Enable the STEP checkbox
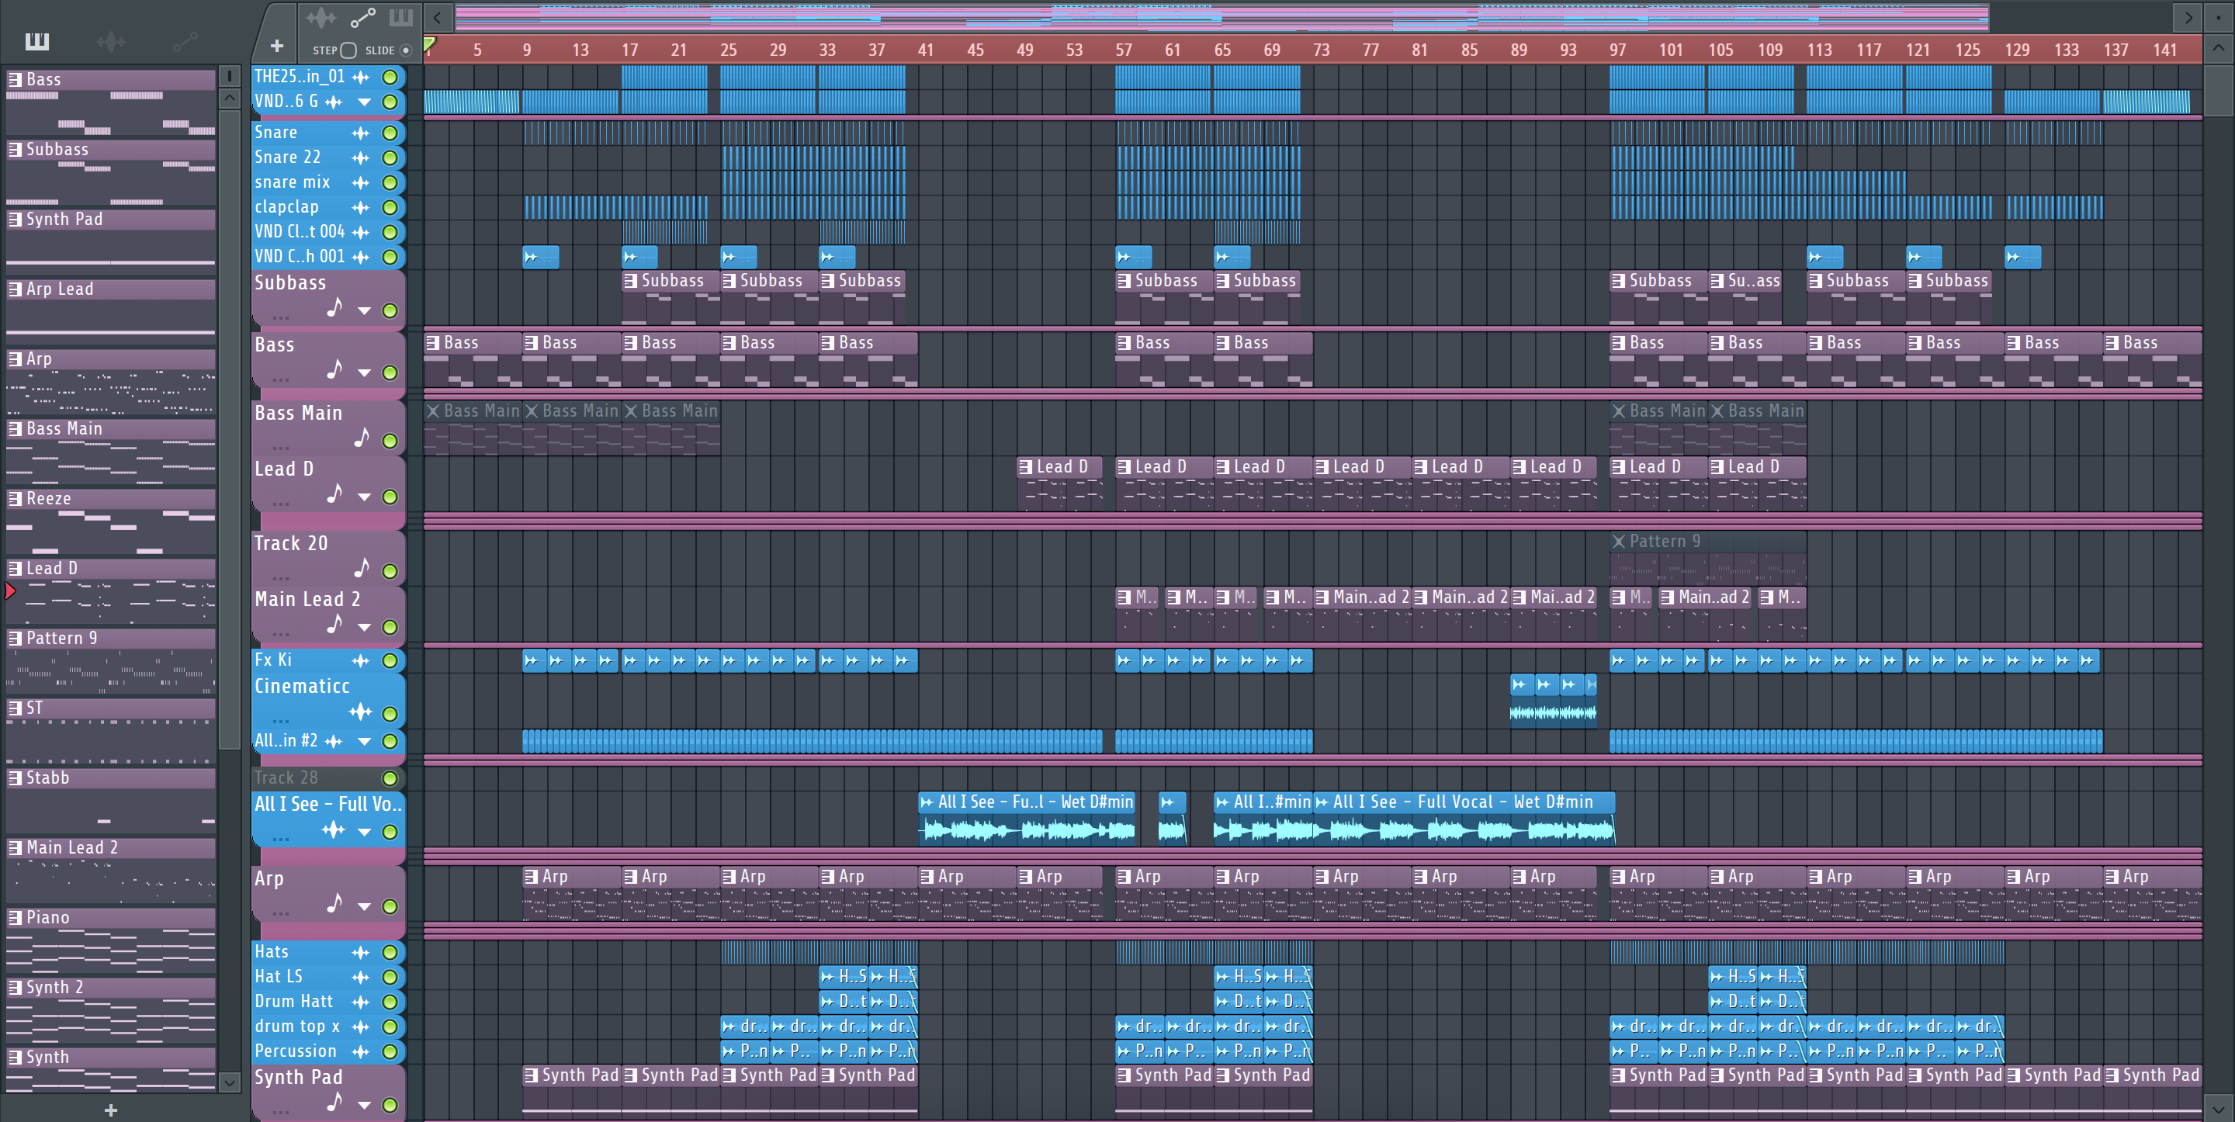 click(348, 50)
